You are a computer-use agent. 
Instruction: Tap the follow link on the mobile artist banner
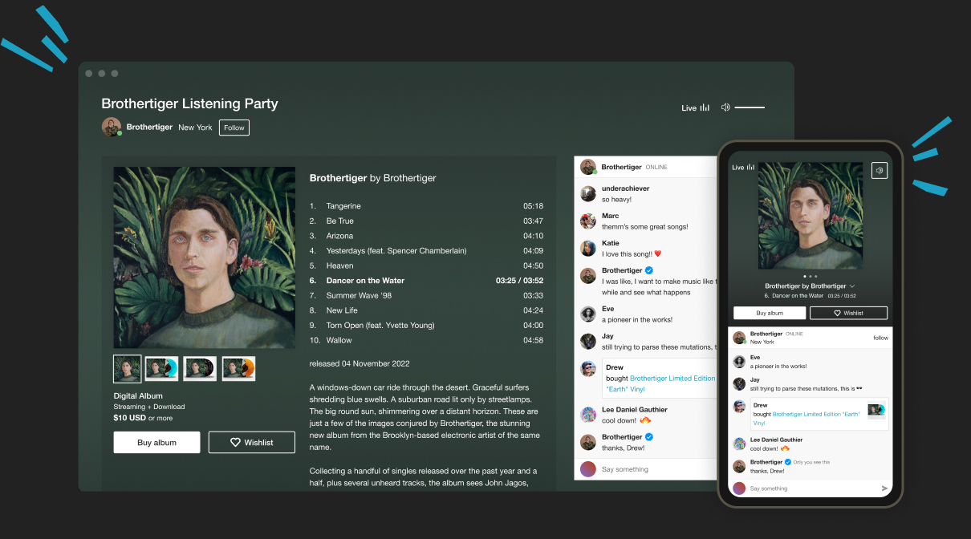pyautogui.click(x=880, y=338)
